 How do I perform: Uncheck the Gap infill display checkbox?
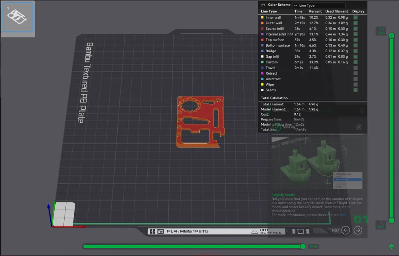coord(356,57)
